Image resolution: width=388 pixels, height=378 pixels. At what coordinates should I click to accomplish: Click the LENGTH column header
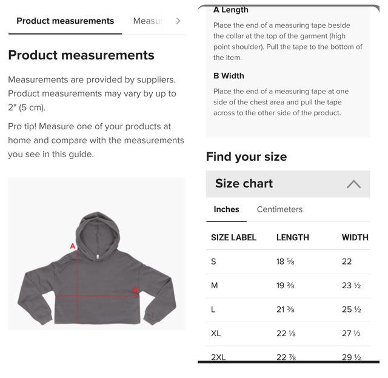pyautogui.click(x=293, y=237)
